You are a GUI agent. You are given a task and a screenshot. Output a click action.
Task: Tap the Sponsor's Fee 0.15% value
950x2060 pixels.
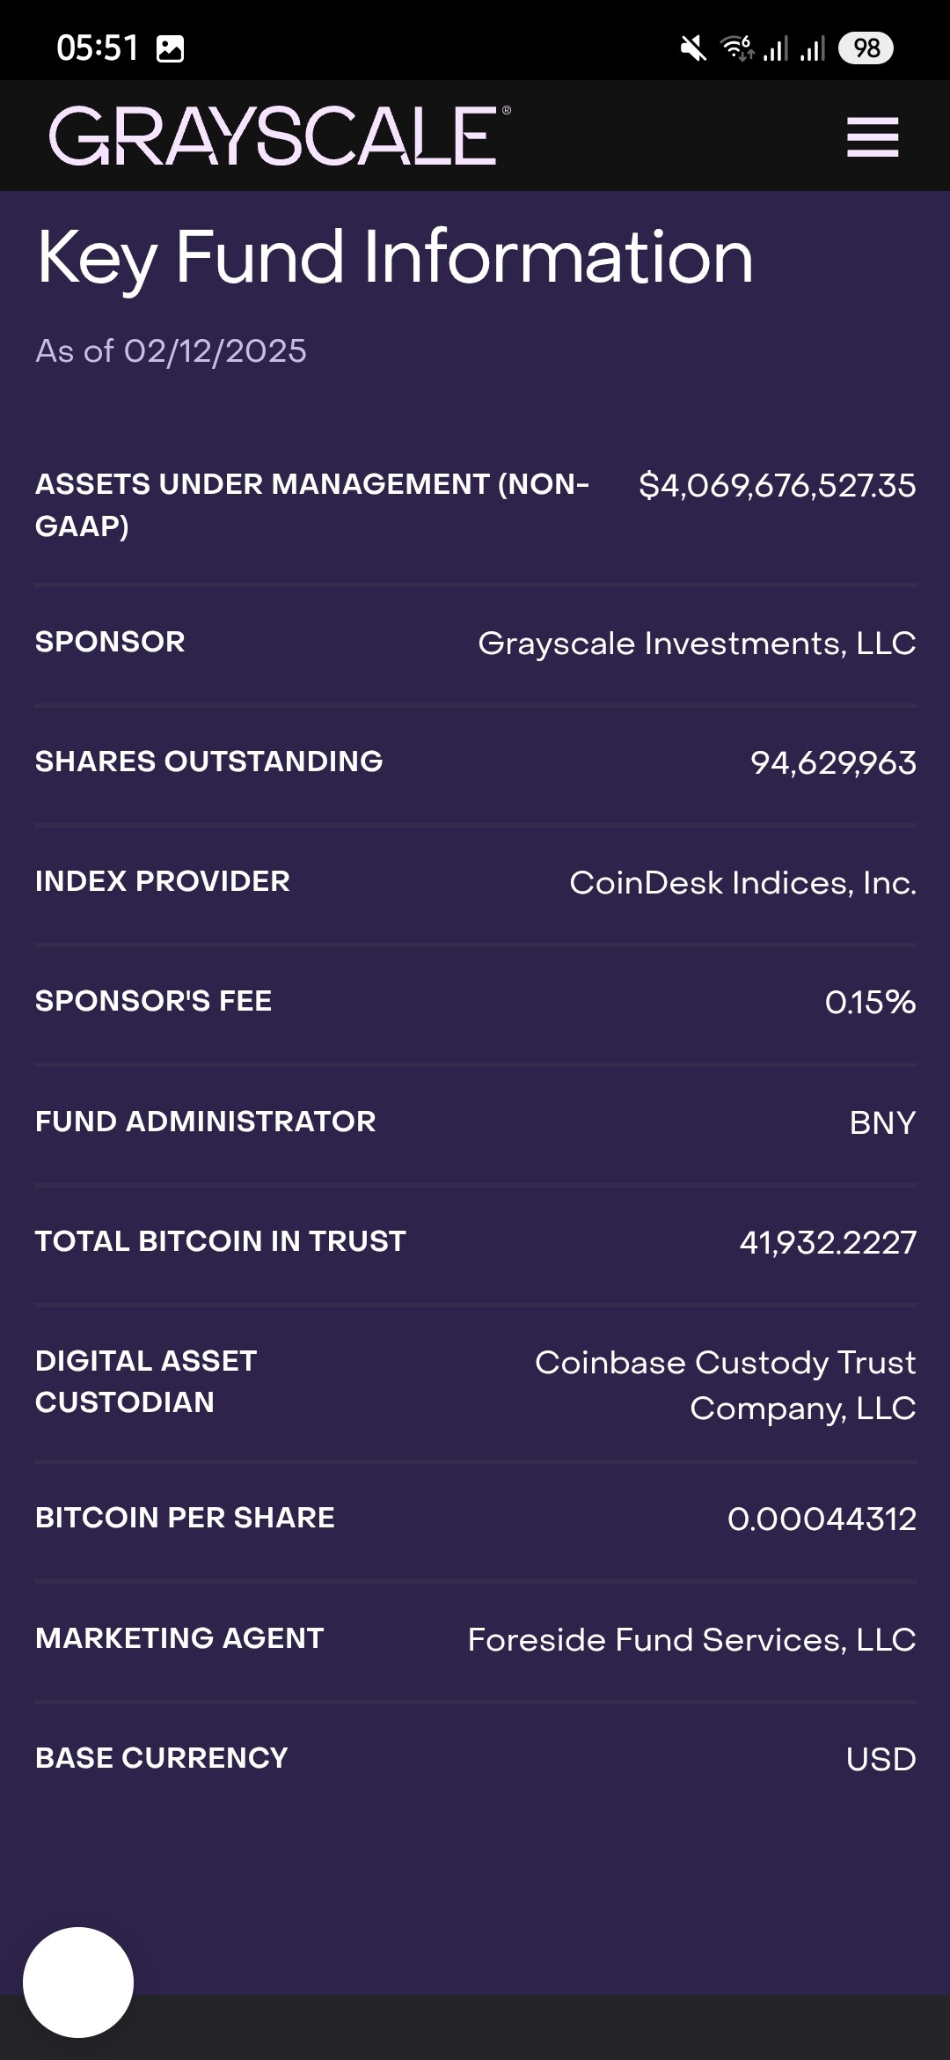tap(870, 1003)
